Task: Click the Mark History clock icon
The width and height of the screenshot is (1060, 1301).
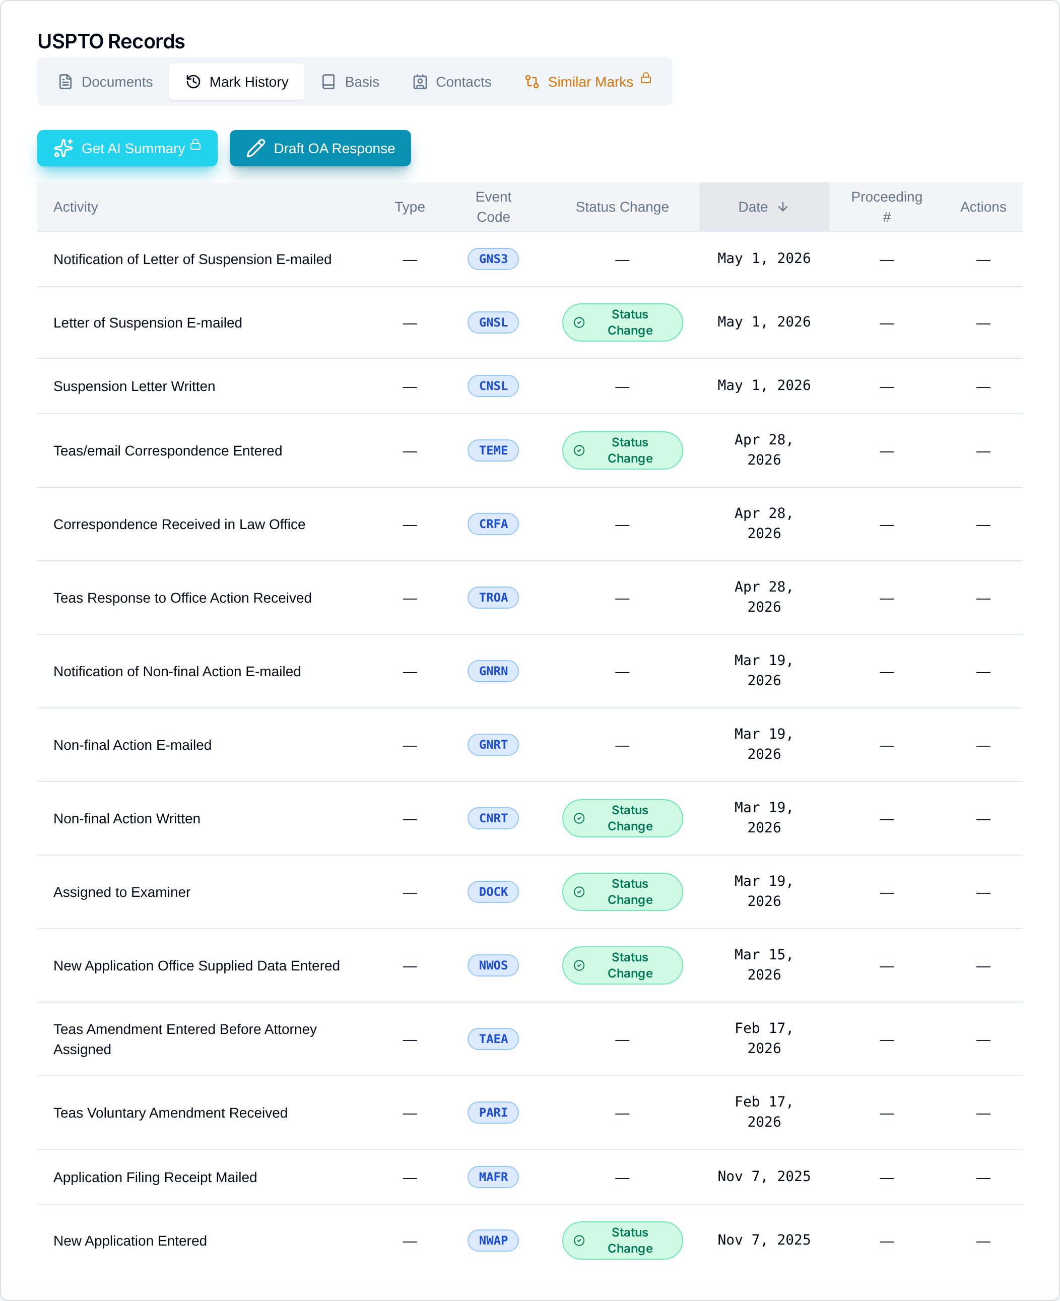Action: 193,82
